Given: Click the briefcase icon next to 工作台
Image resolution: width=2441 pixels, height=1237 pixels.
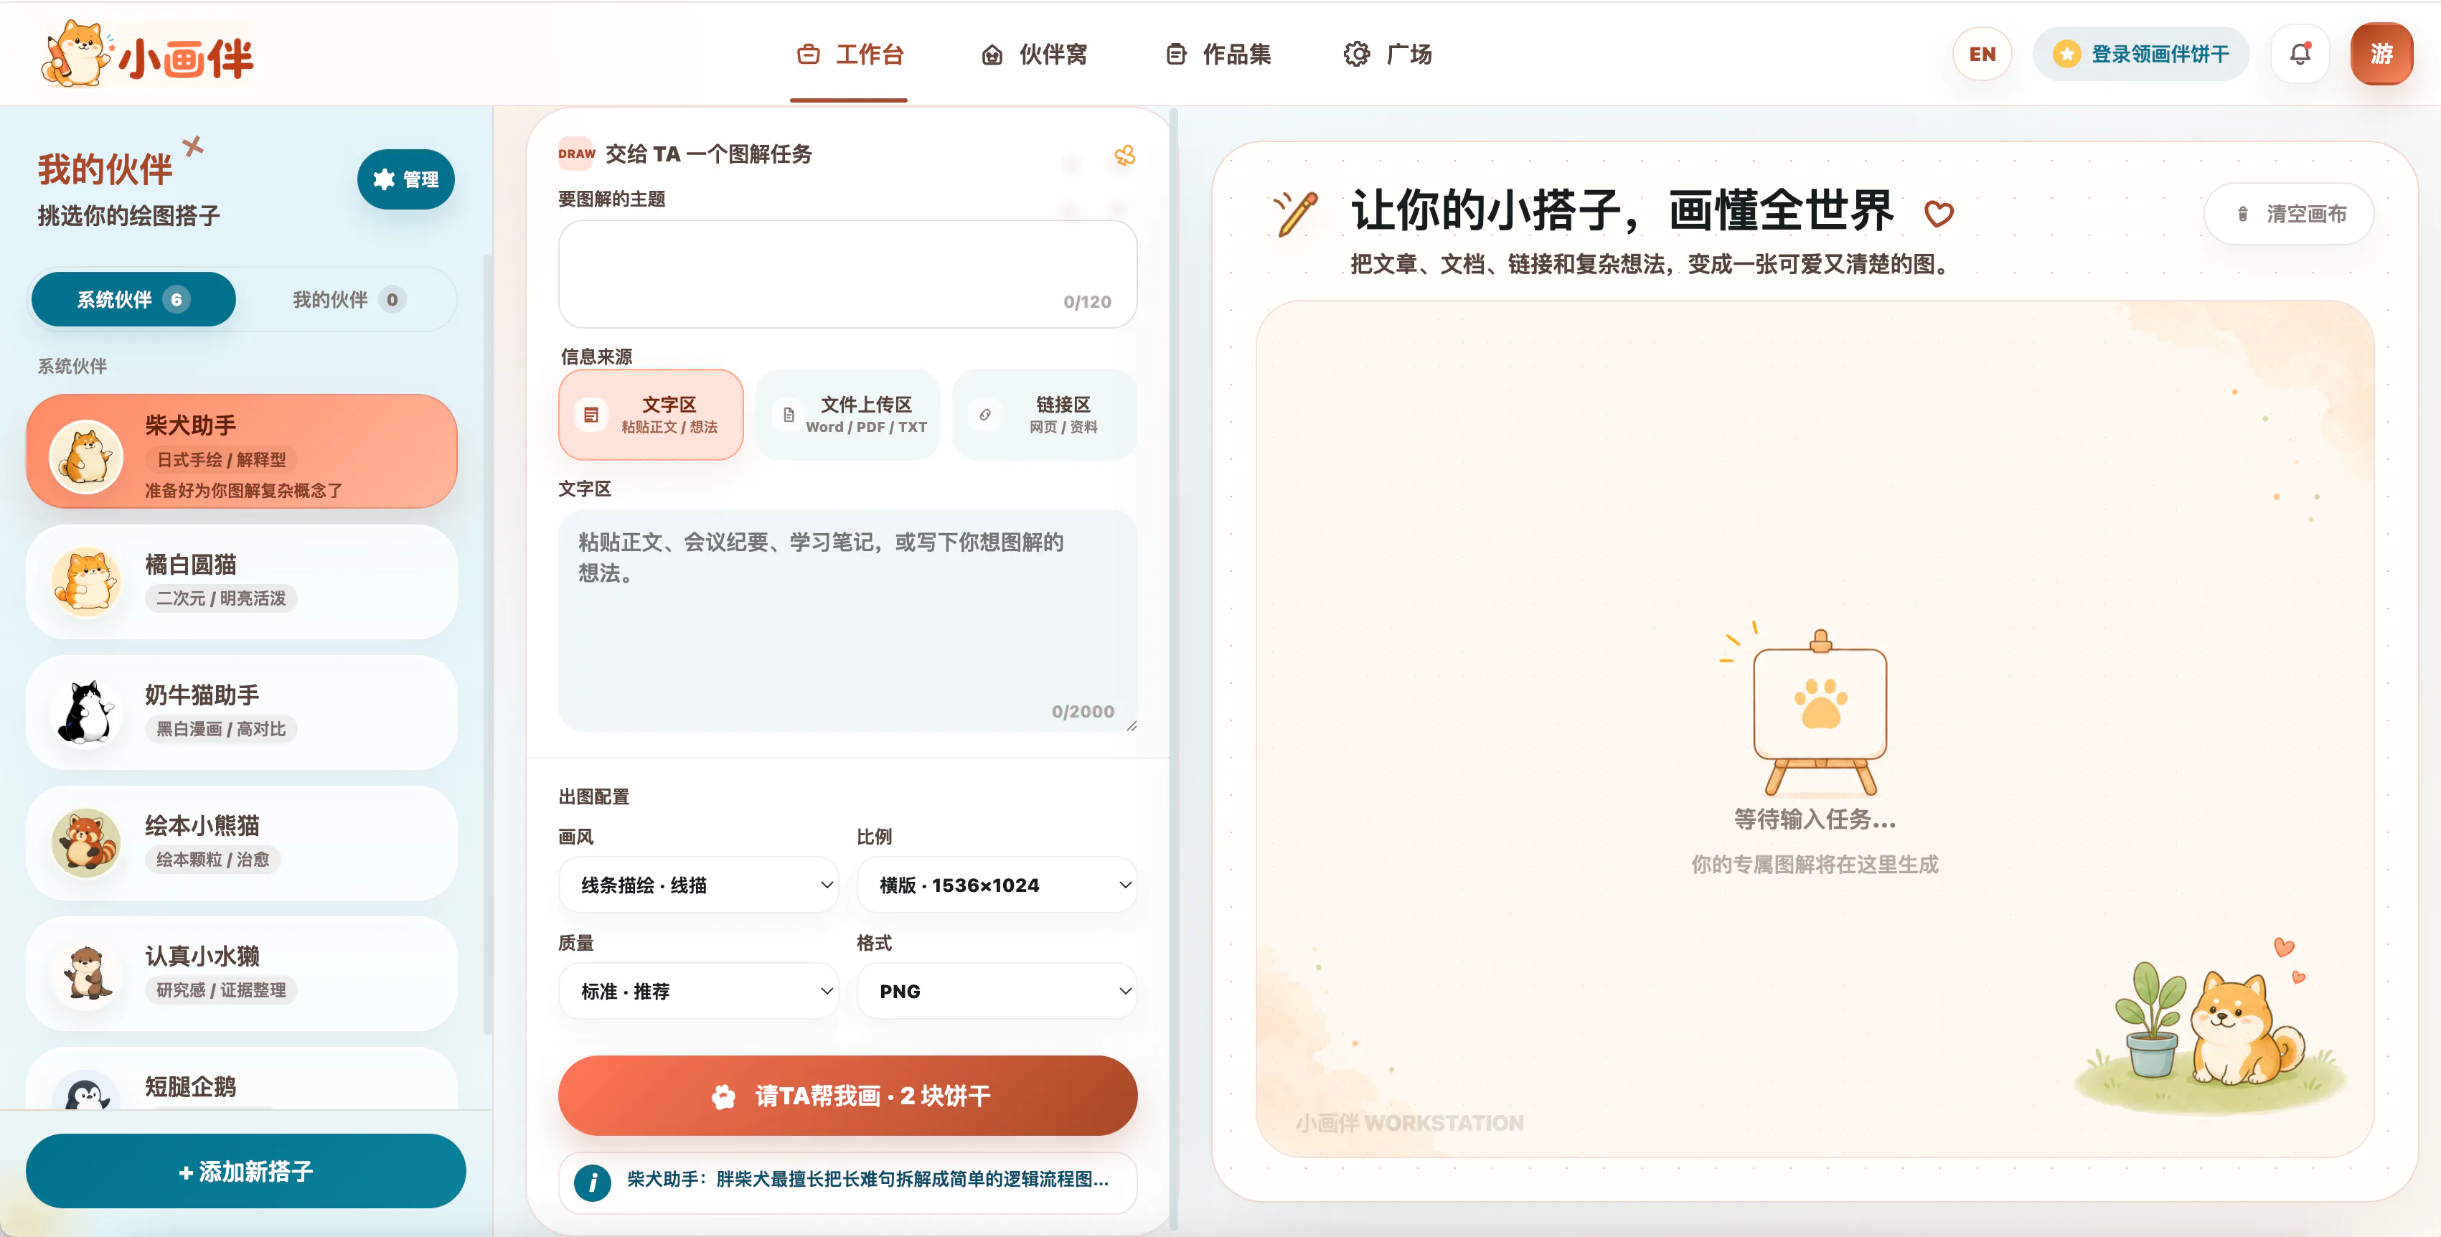Looking at the screenshot, I should 809,54.
